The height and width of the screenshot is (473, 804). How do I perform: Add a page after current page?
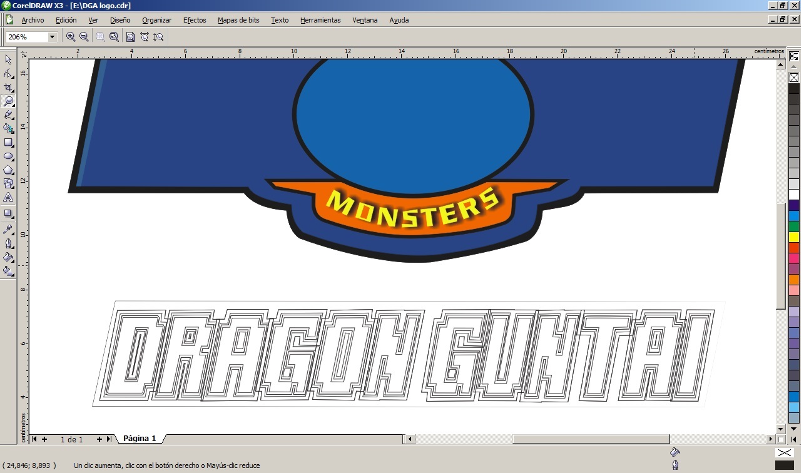click(99, 439)
